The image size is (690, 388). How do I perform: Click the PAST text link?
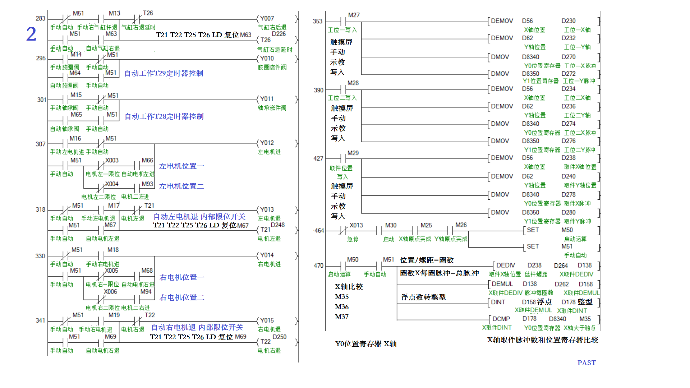pyautogui.click(x=586, y=363)
